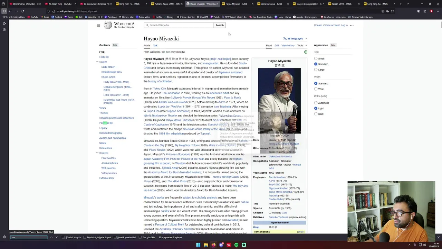Open the Twitch bookmark
Image resolution: width=442 pixels, height=249 pixels.
tap(215, 17)
